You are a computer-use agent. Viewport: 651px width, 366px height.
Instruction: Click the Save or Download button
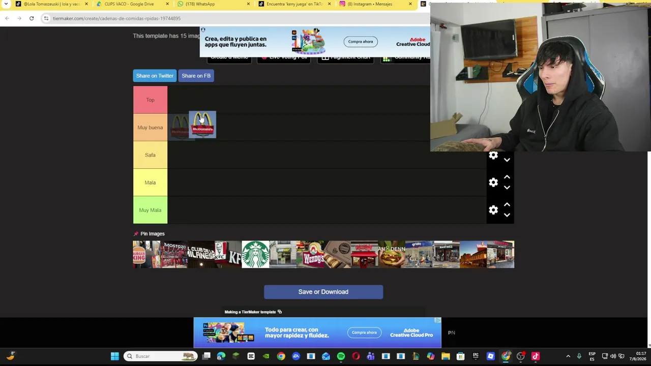(323, 292)
